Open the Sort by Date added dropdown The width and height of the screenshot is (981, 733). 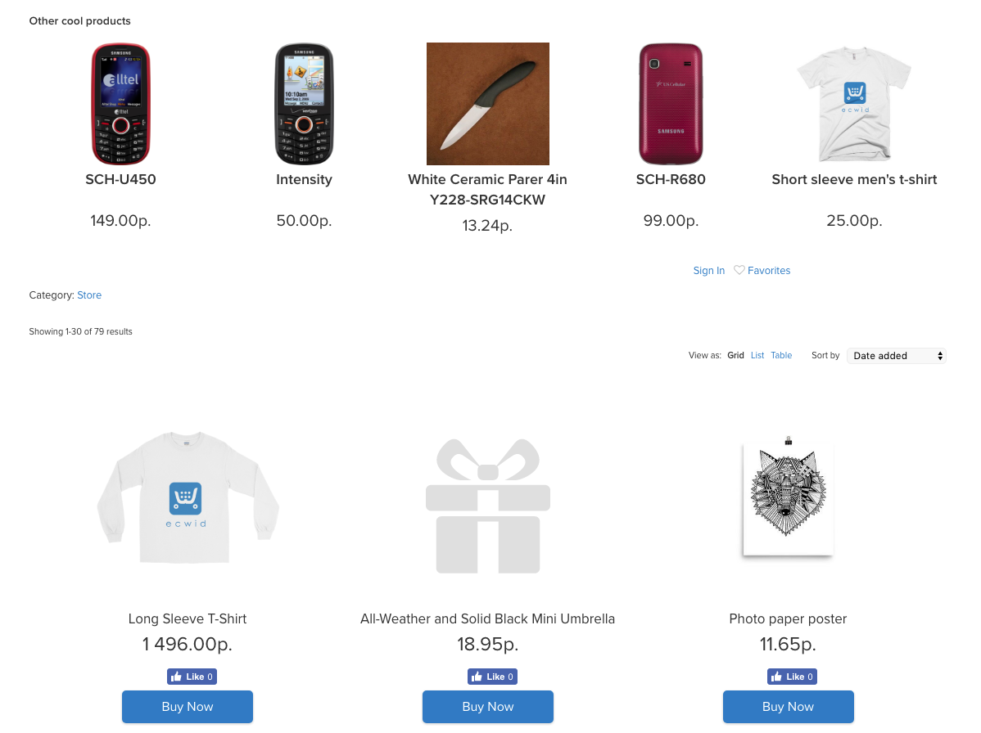[x=896, y=356]
